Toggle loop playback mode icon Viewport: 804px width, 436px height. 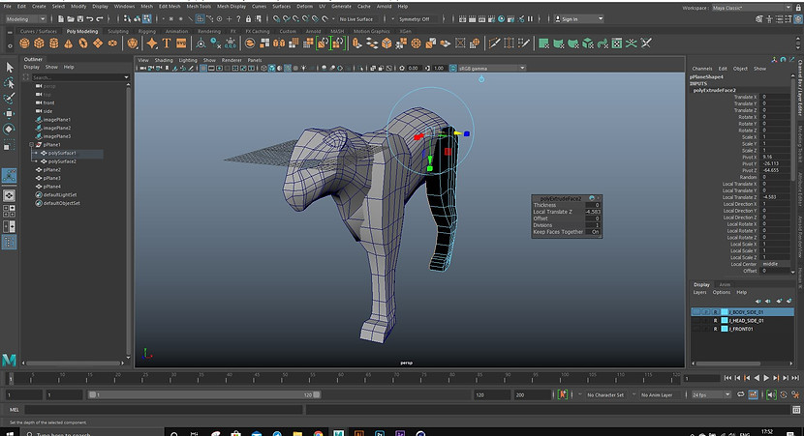(x=741, y=394)
